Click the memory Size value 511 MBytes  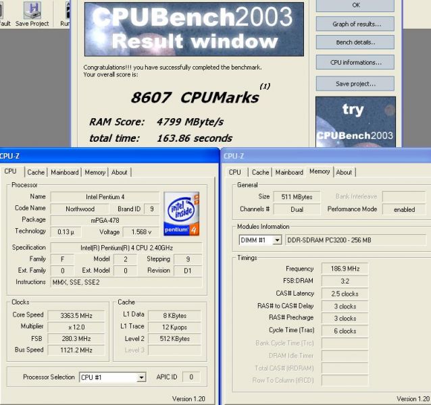pyautogui.click(x=297, y=197)
